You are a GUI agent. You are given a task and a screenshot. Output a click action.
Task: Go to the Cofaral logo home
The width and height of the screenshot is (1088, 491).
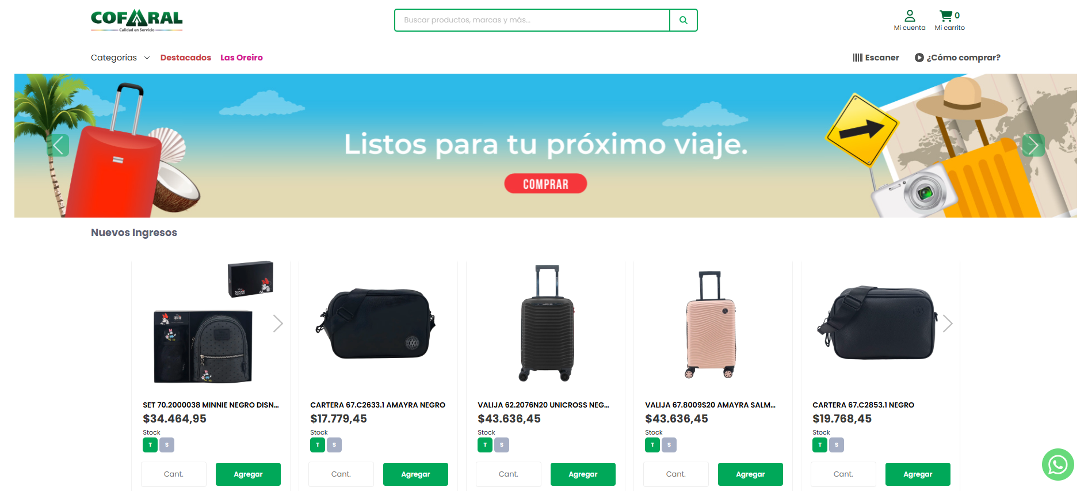click(x=137, y=21)
